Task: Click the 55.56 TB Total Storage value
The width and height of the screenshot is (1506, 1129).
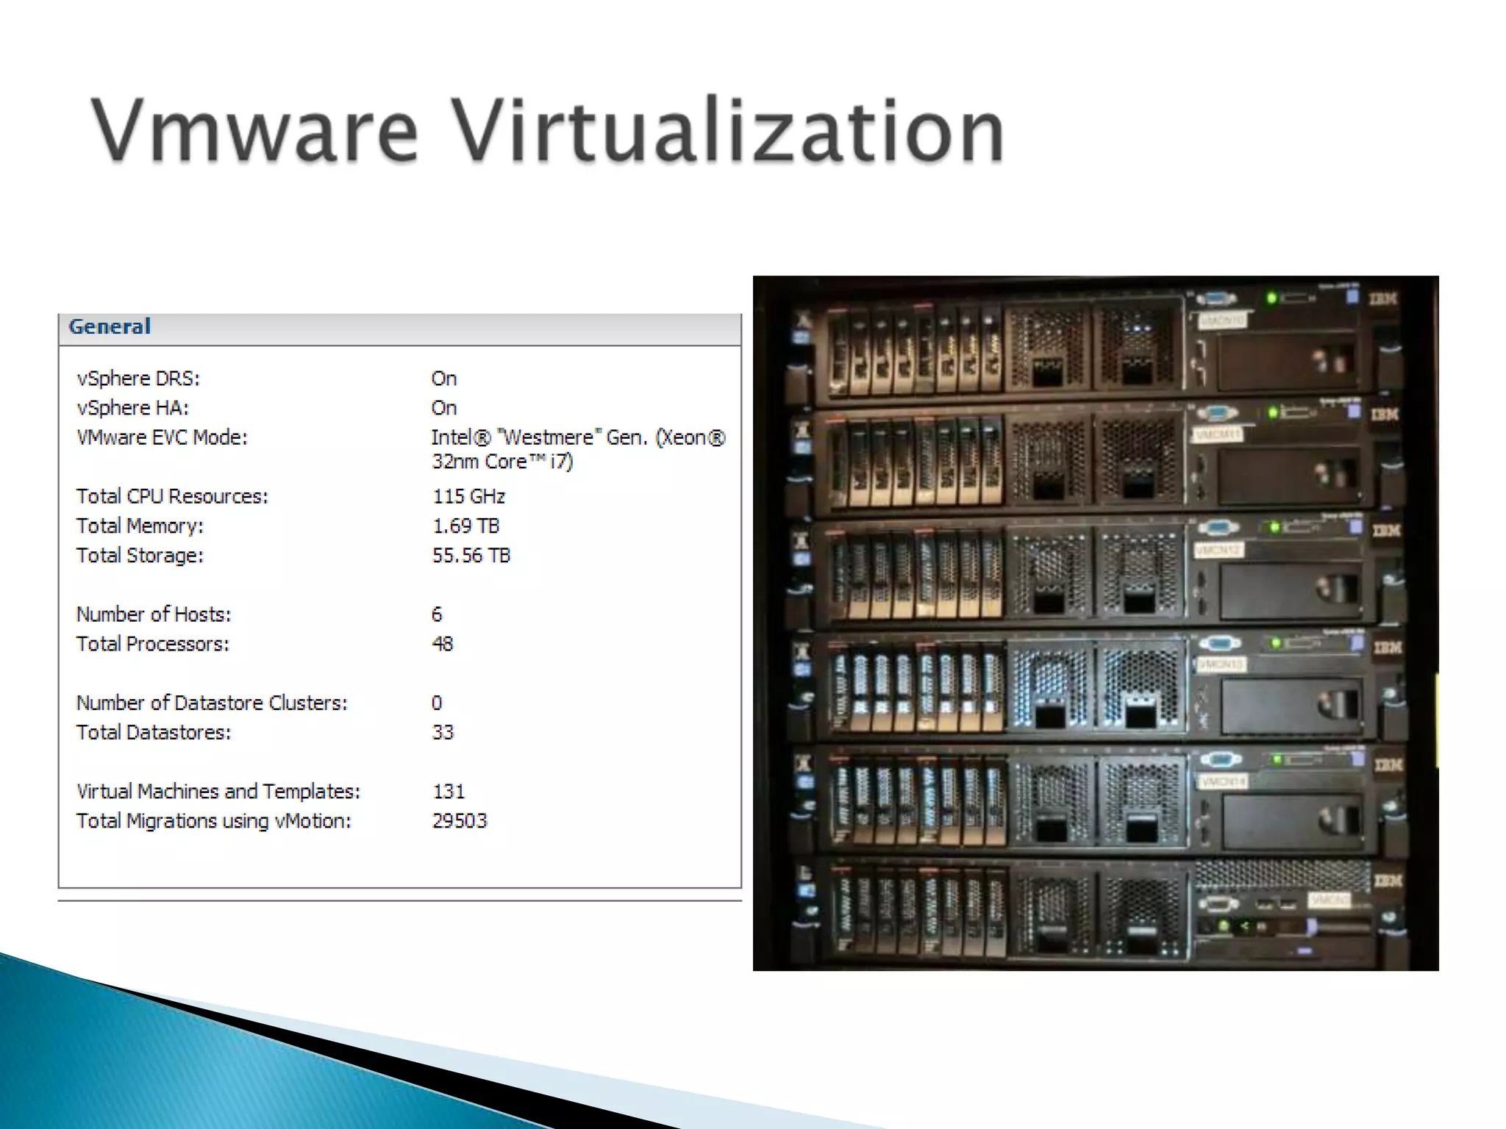Action: coord(471,556)
